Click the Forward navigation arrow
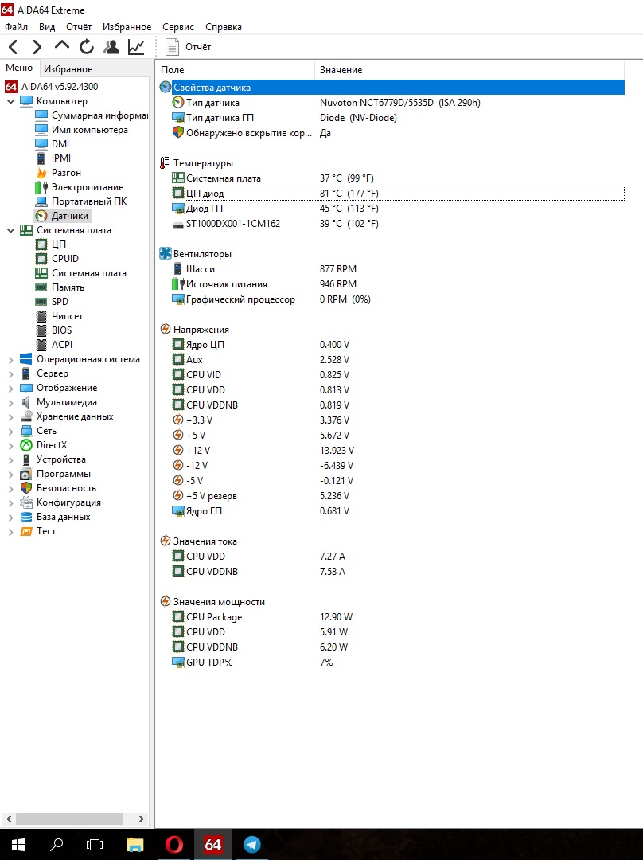Viewport: 643px width, 860px height. [37, 47]
